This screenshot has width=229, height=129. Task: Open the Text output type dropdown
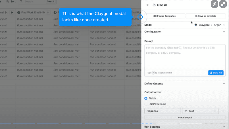pos(200,111)
